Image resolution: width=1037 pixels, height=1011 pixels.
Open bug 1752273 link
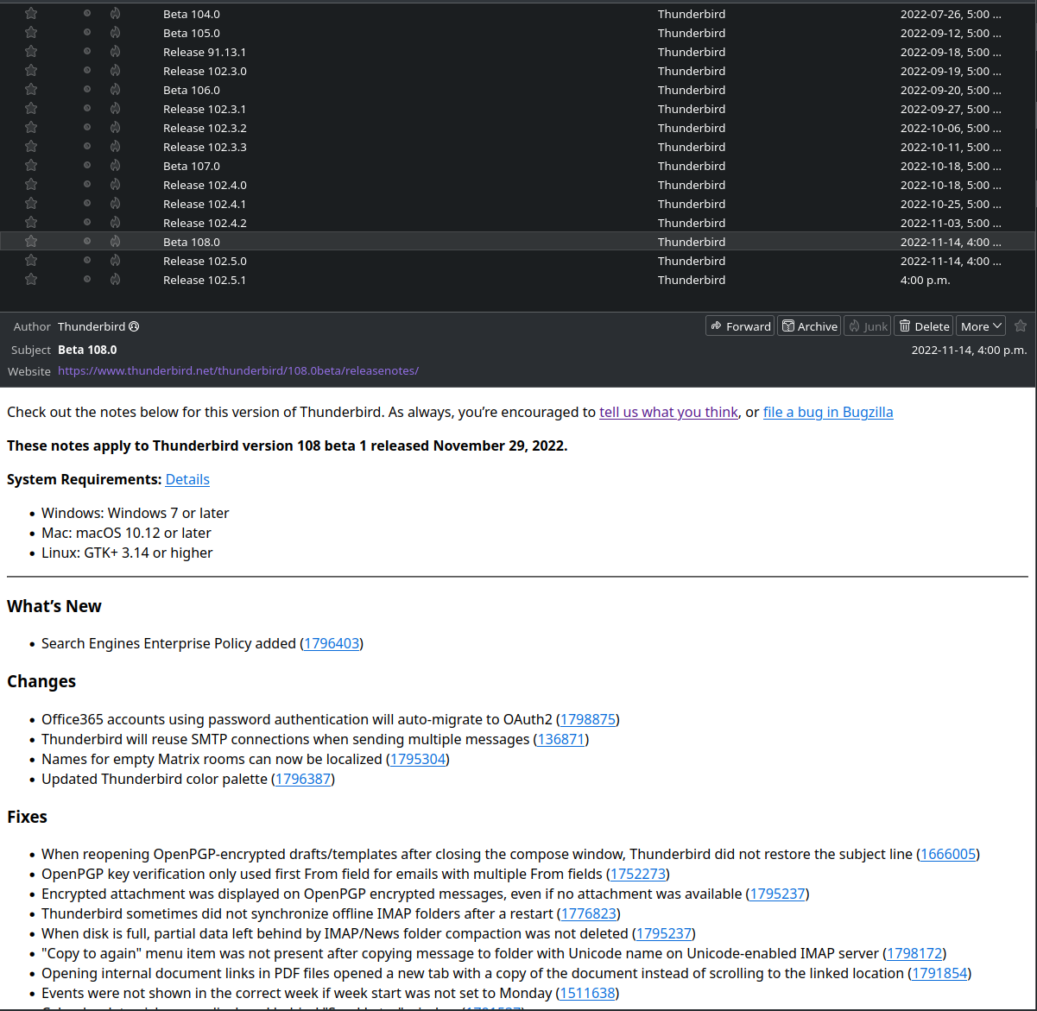638,875
